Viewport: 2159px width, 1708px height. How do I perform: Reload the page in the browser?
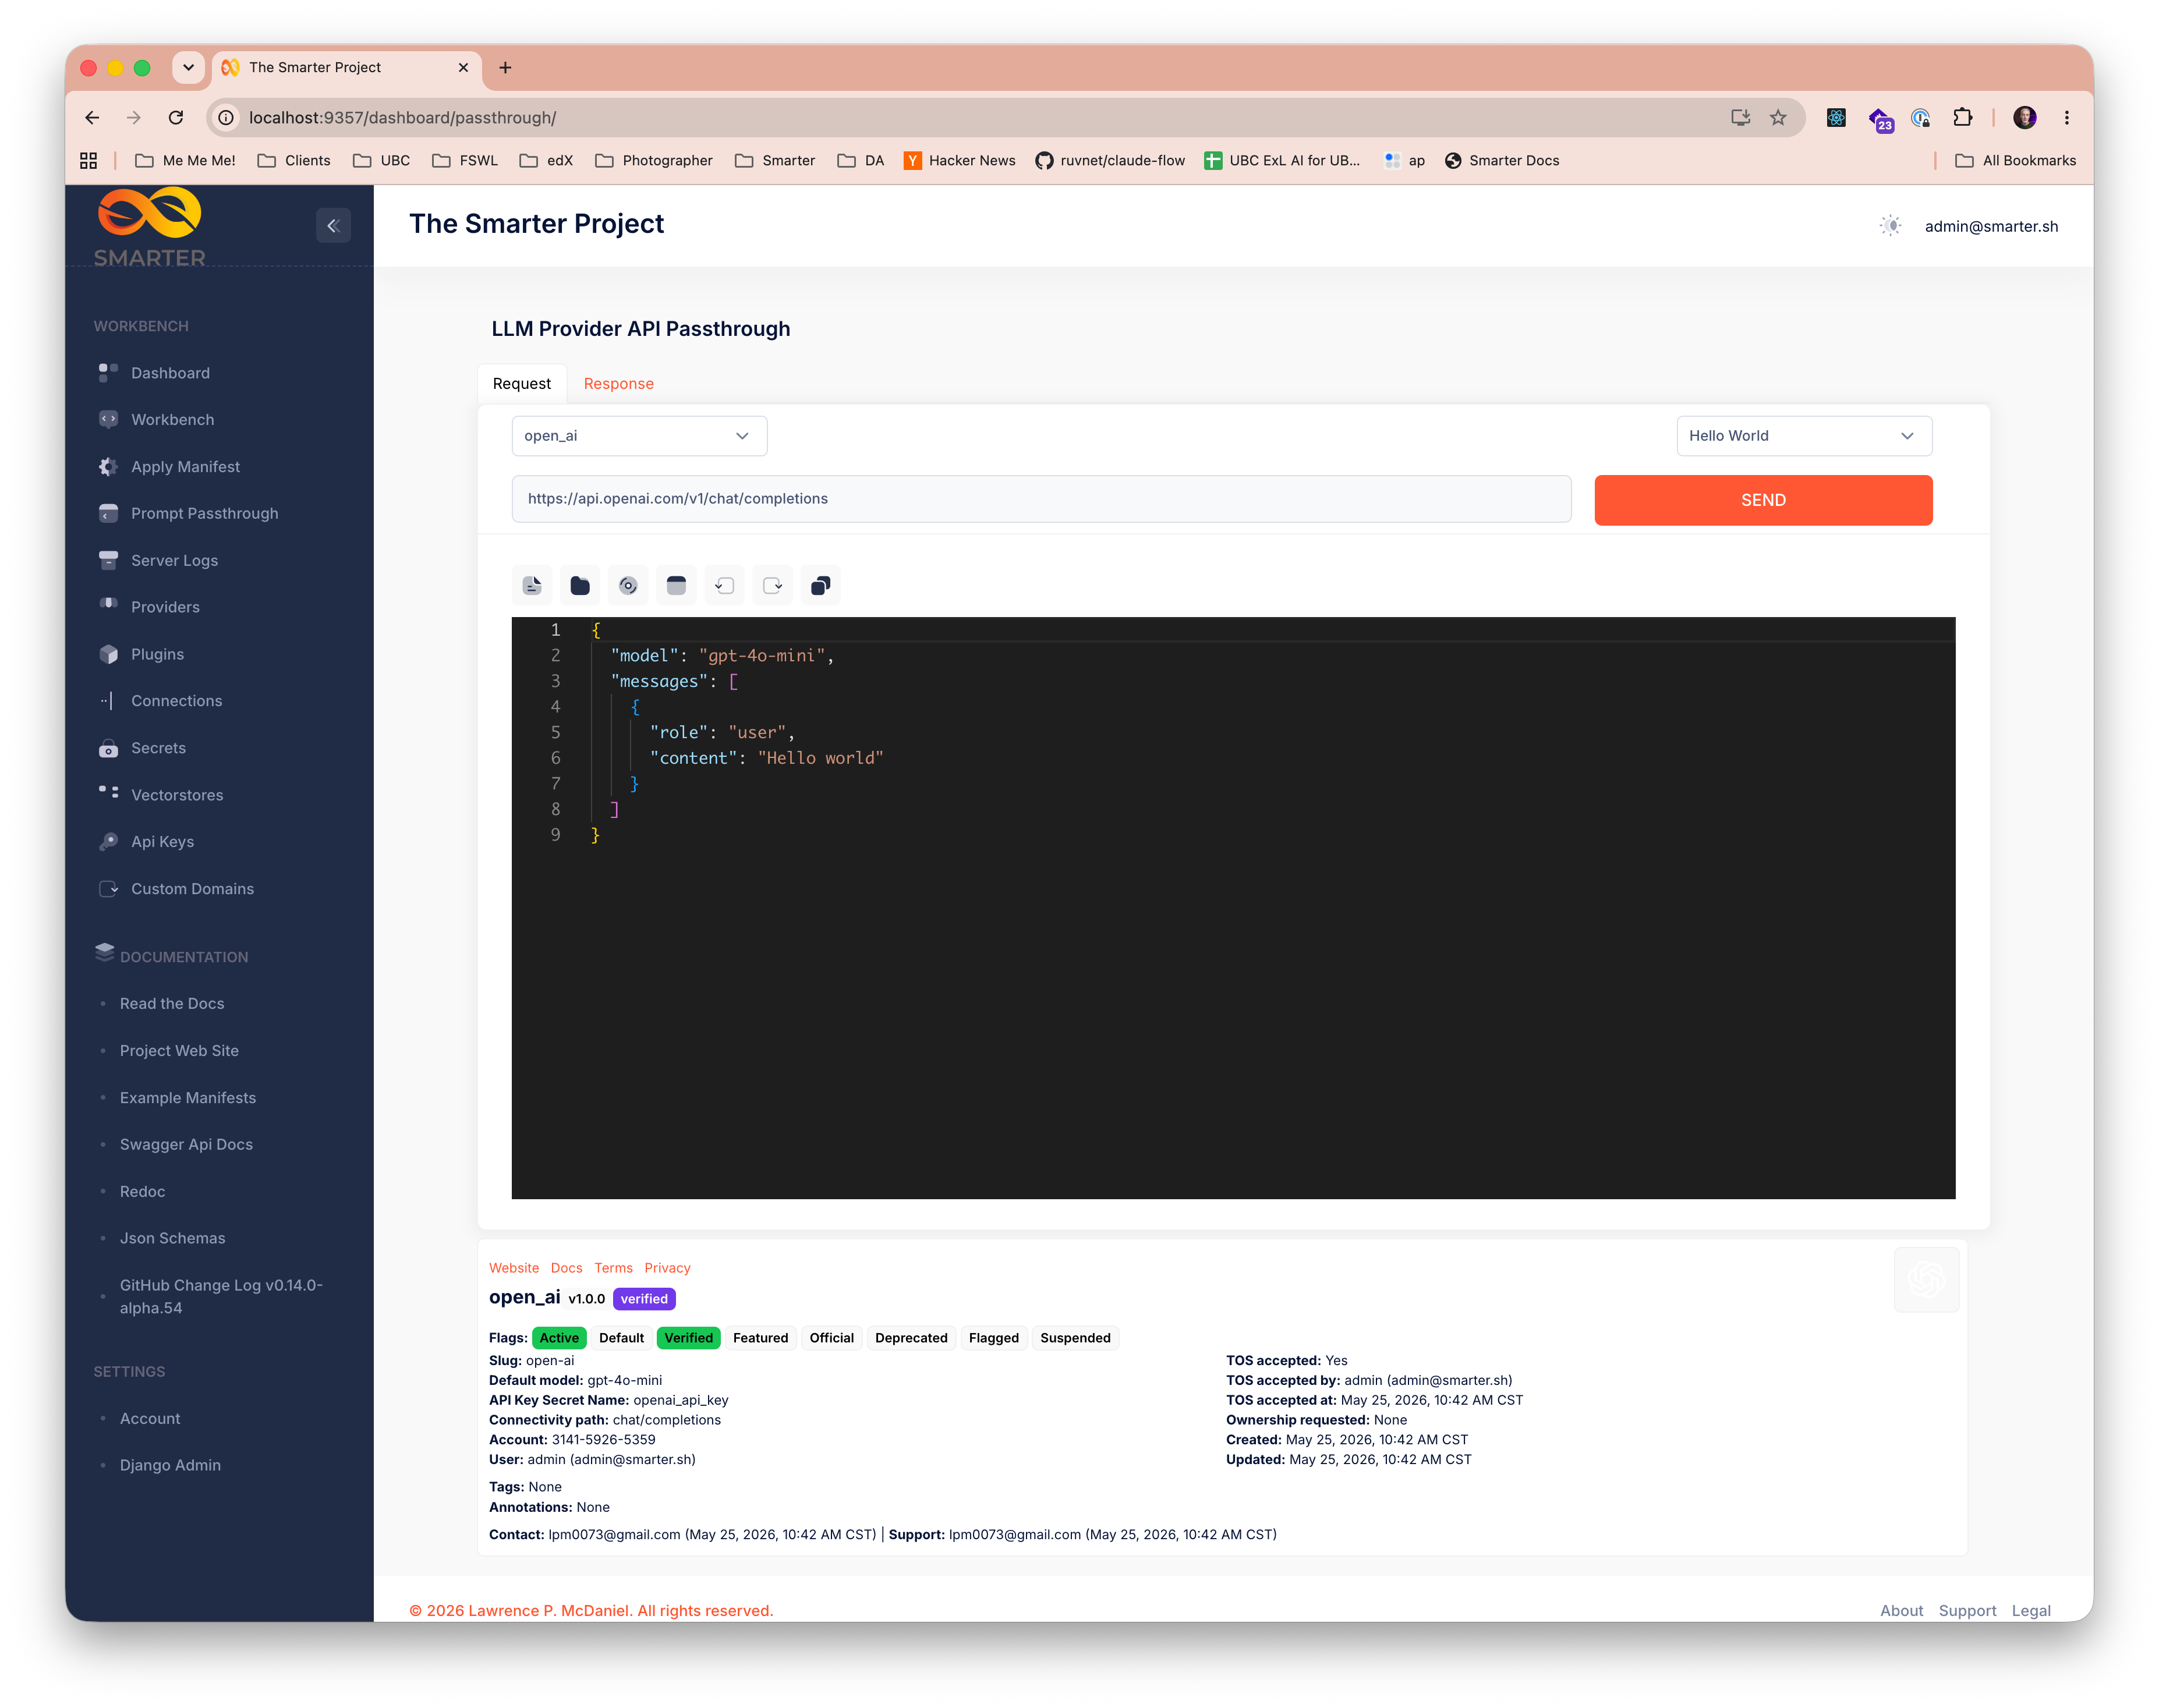tap(176, 118)
